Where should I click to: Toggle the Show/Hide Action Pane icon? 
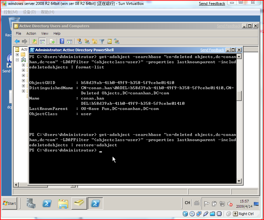[x=69, y=41]
